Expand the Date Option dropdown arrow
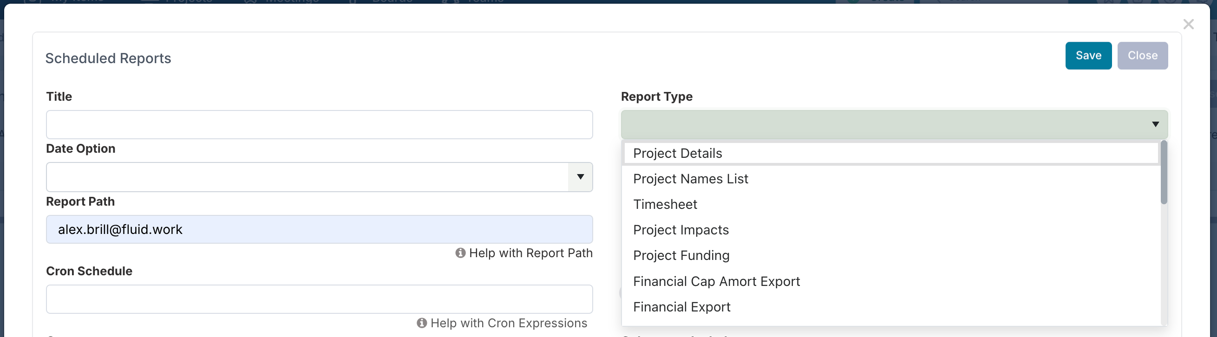The width and height of the screenshot is (1217, 337). pyautogui.click(x=580, y=177)
